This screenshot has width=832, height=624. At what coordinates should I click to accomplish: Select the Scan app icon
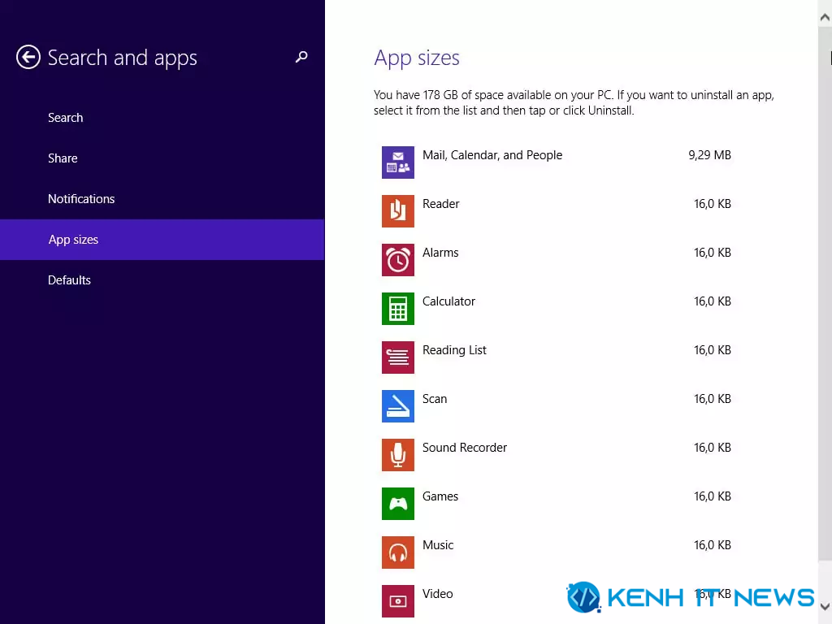pyautogui.click(x=398, y=406)
